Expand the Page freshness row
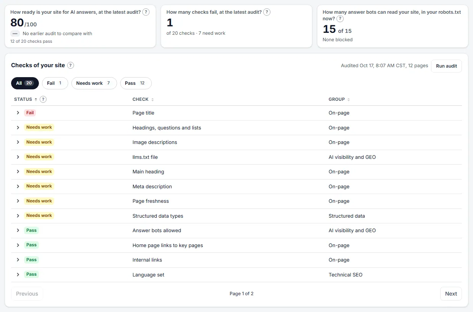Screen dimensions: 473x312 18,201
